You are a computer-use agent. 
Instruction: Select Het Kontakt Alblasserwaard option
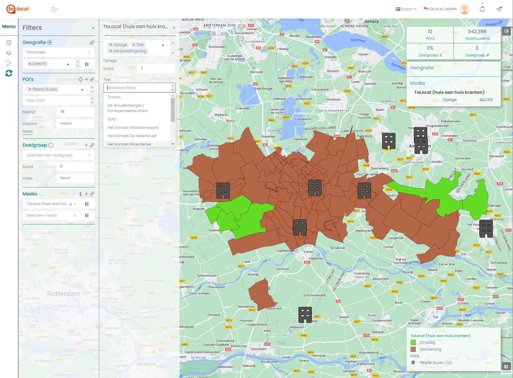pos(137,128)
